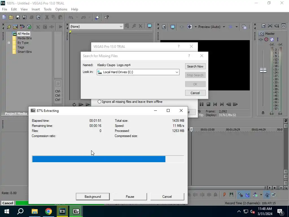Open the Preview (Auto) quality dropdown arrow
The width and height of the screenshot is (289, 217).
(x=224, y=27)
